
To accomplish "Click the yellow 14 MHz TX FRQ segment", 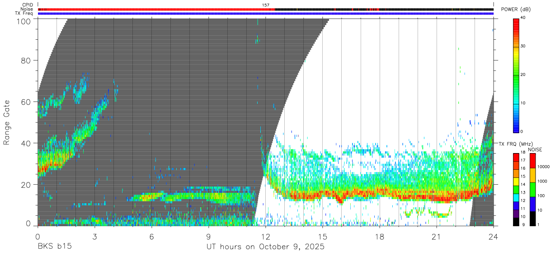I will point(516,182).
